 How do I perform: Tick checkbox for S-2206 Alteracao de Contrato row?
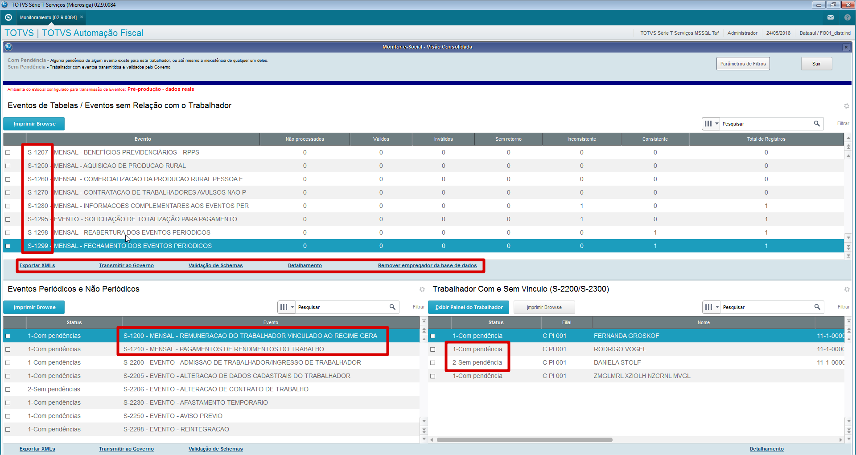pos(8,390)
